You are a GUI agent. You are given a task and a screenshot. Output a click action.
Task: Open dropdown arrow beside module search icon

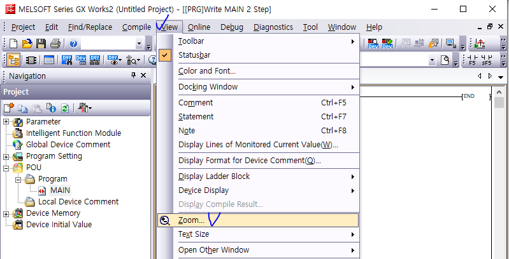pyautogui.click(x=139, y=60)
